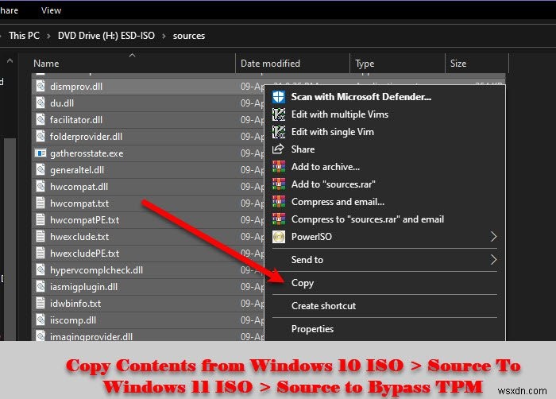Click the du.dll file icon
This screenshot has width=556, height=399.
click(x=41, y=103)
